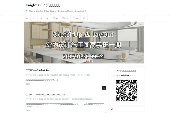
Task: Click the Caigle's Blog site title
Action: click(43, 5)
